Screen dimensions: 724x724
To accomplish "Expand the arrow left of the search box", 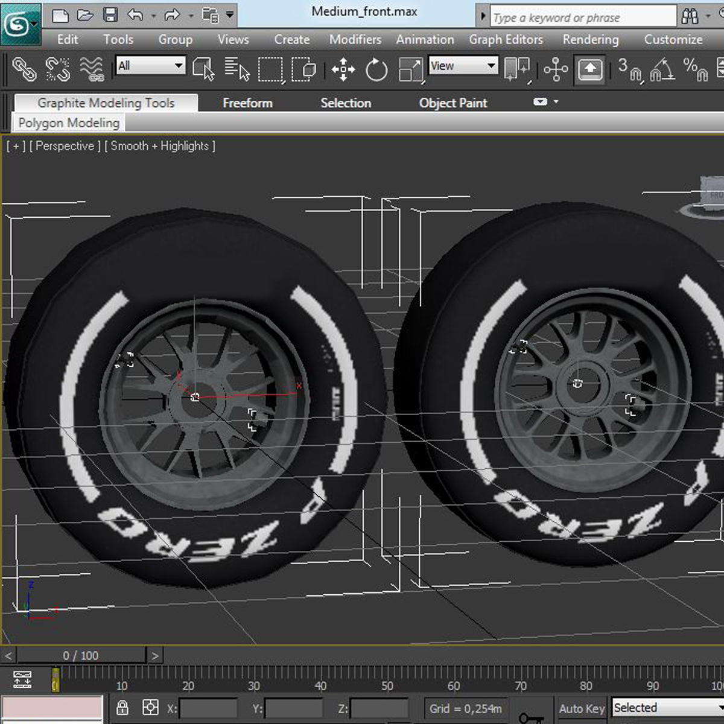I will click(x=483, y=16).
